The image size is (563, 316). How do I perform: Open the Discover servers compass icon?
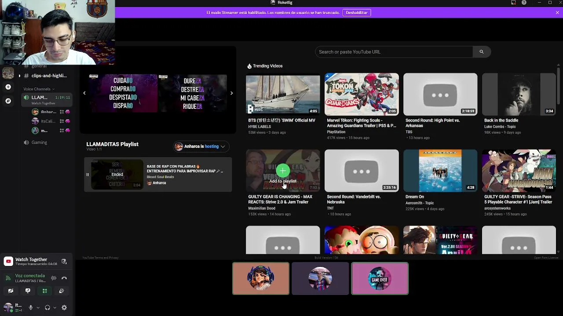click(x=8, y=101)
